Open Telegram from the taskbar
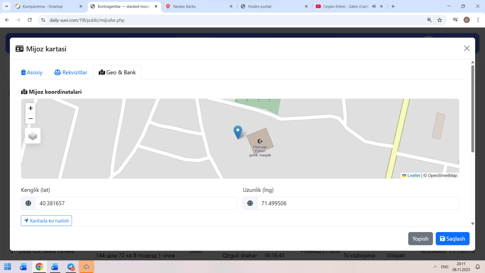The height and width of the screenshot is (273, 485). click(x=71, y=267)
